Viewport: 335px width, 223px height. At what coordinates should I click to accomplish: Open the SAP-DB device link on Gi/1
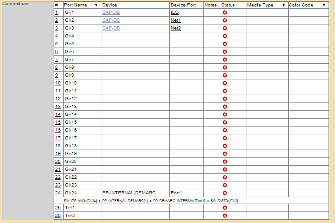(x=111, y=12)
